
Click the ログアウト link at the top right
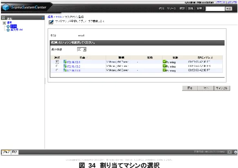click(x=232, y=2)
